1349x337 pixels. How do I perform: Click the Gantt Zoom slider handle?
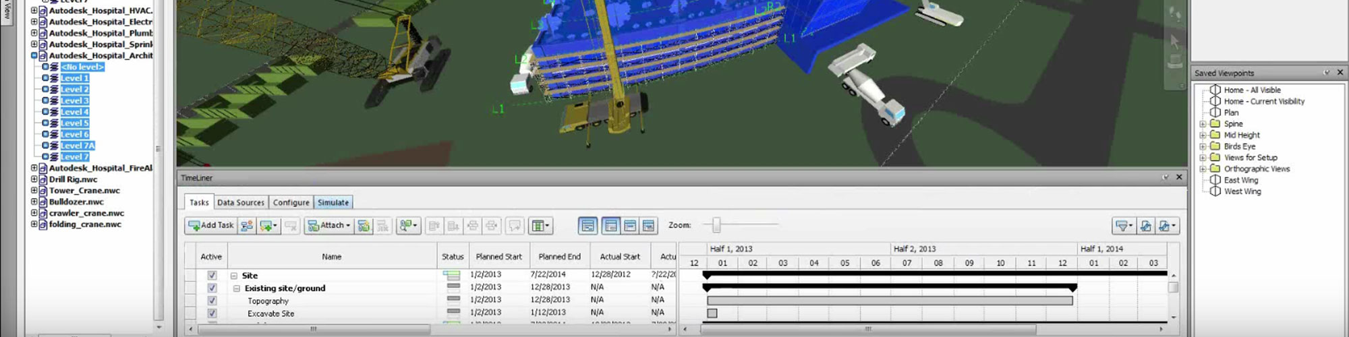[716, 225]
